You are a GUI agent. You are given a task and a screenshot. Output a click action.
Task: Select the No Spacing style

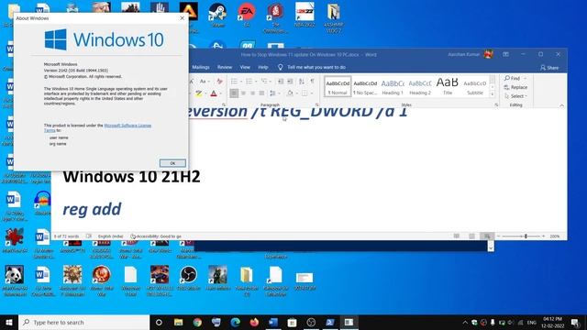point(365,86)
